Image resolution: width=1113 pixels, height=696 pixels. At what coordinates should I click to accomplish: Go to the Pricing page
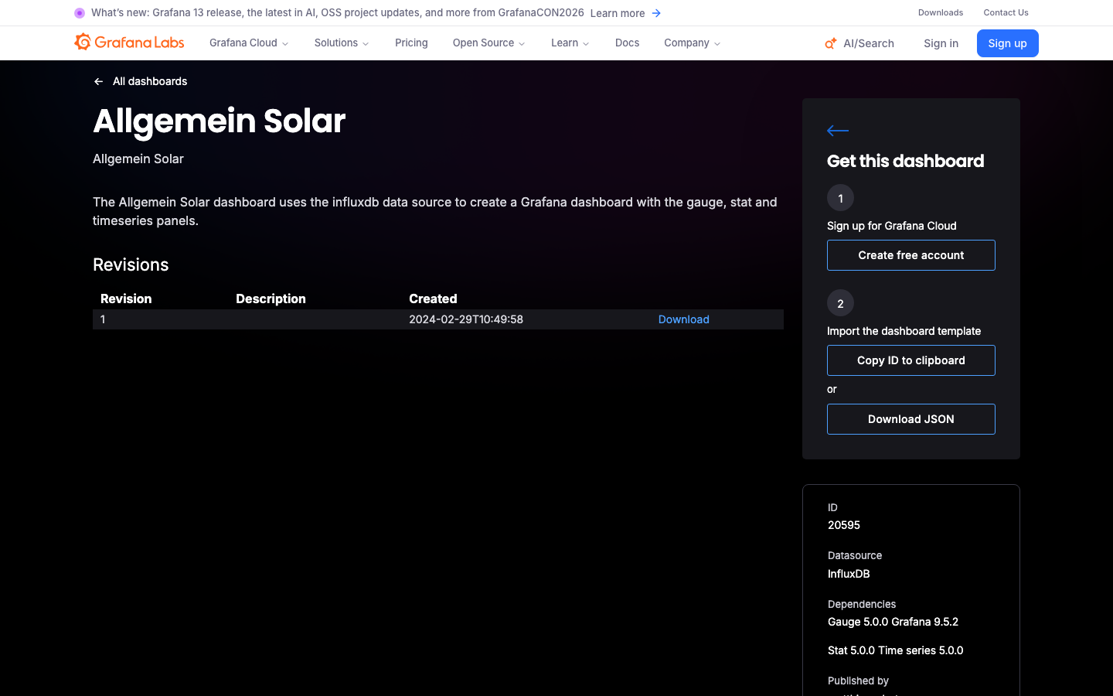(411, 43)
